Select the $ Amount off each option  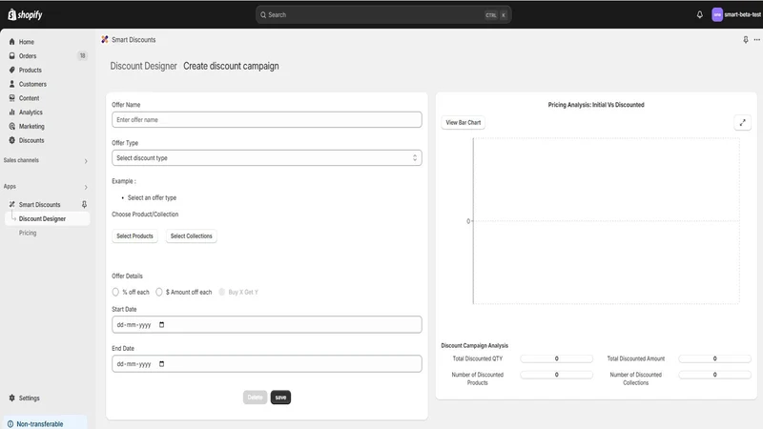[x=159, y=293]
